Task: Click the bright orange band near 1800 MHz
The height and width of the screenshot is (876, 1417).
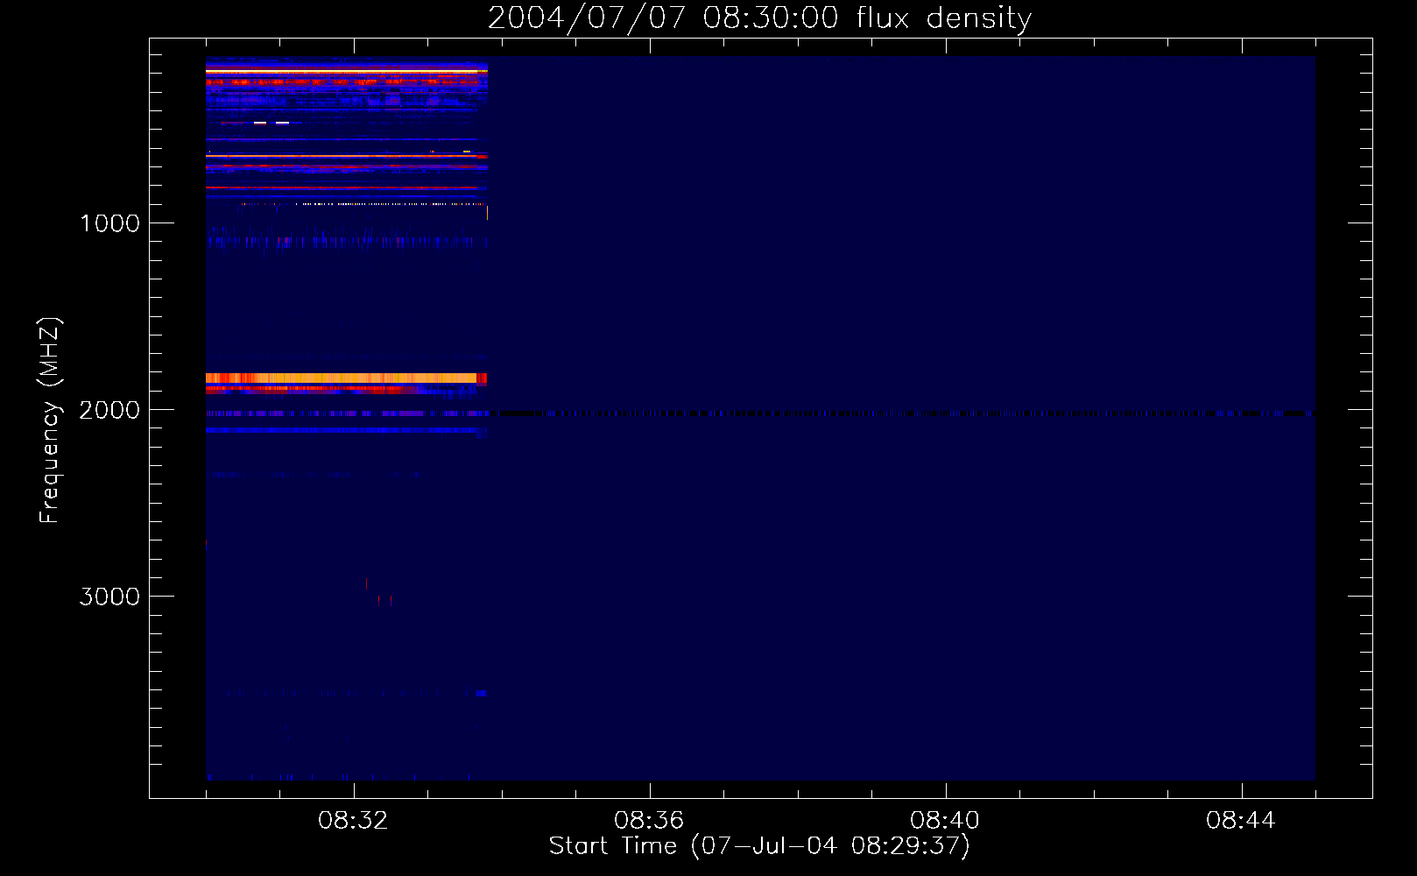Action: pyautogui.click(x=346, y=378)
